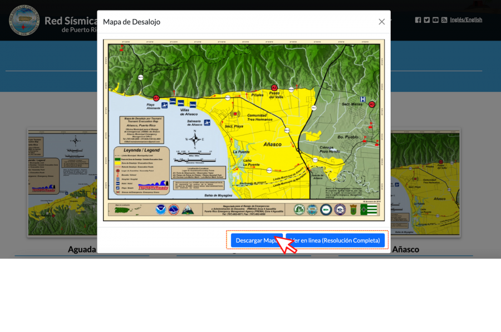Image resolution: width=501 pixels, height=332 pixels.
Task: Close the Mapa de Desalojo dialog
Action: point(381,22)
